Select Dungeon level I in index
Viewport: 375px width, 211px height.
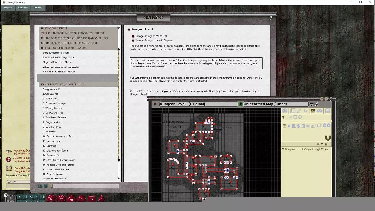[x=52, y=89]
